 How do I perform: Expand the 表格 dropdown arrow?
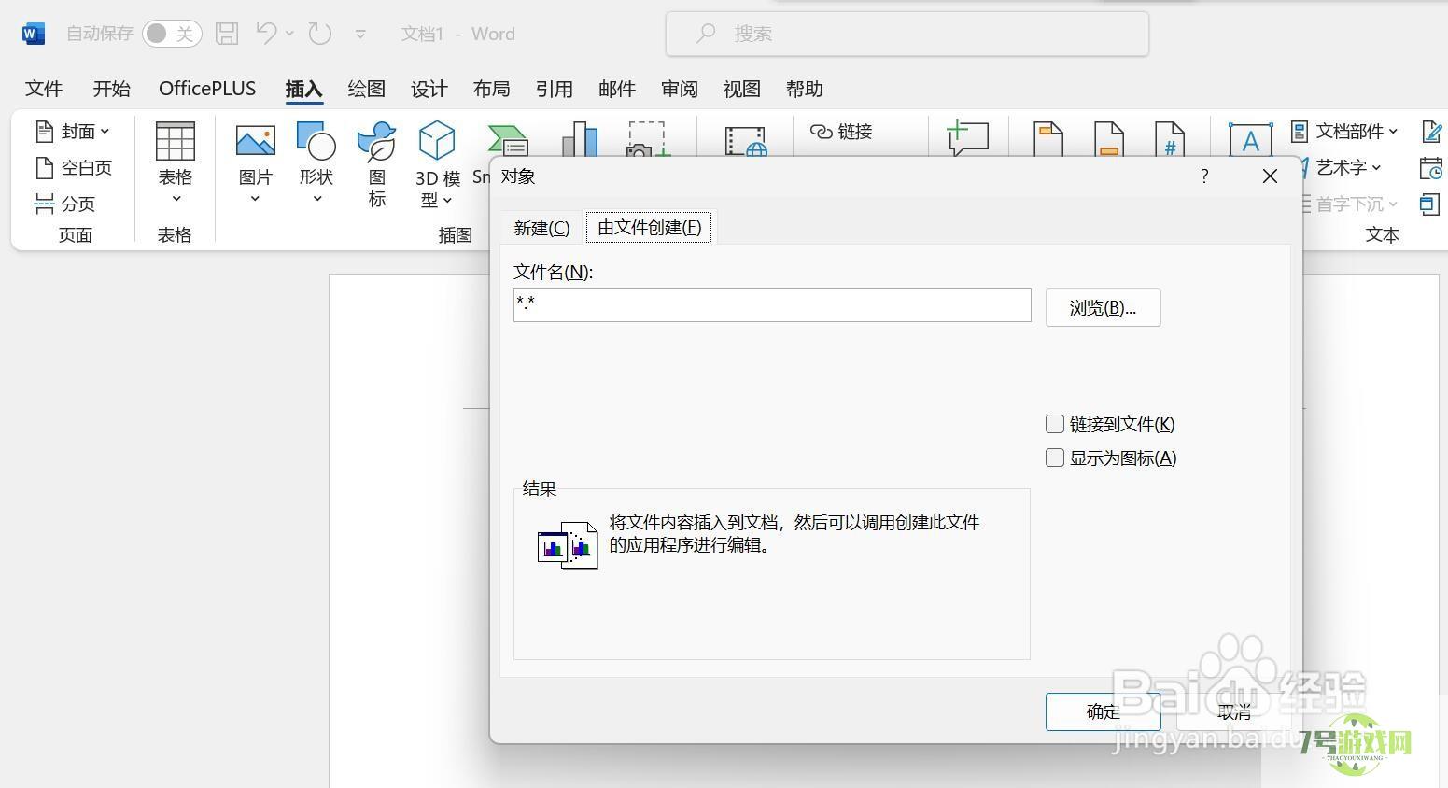pos(176,199)
